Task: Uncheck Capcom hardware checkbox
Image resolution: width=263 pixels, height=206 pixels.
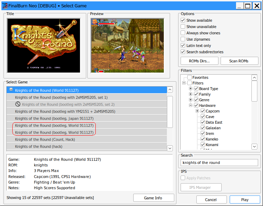Action: coord(203,111)
